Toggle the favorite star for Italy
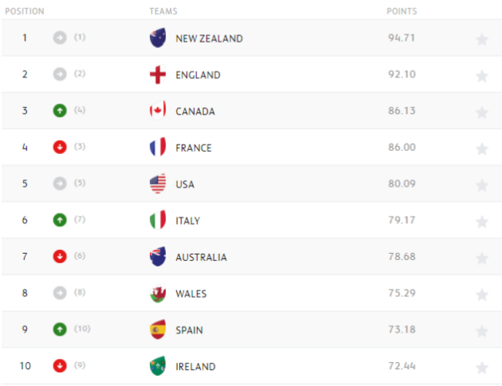This screenshot has height=386, width=502. pos(482,222)
